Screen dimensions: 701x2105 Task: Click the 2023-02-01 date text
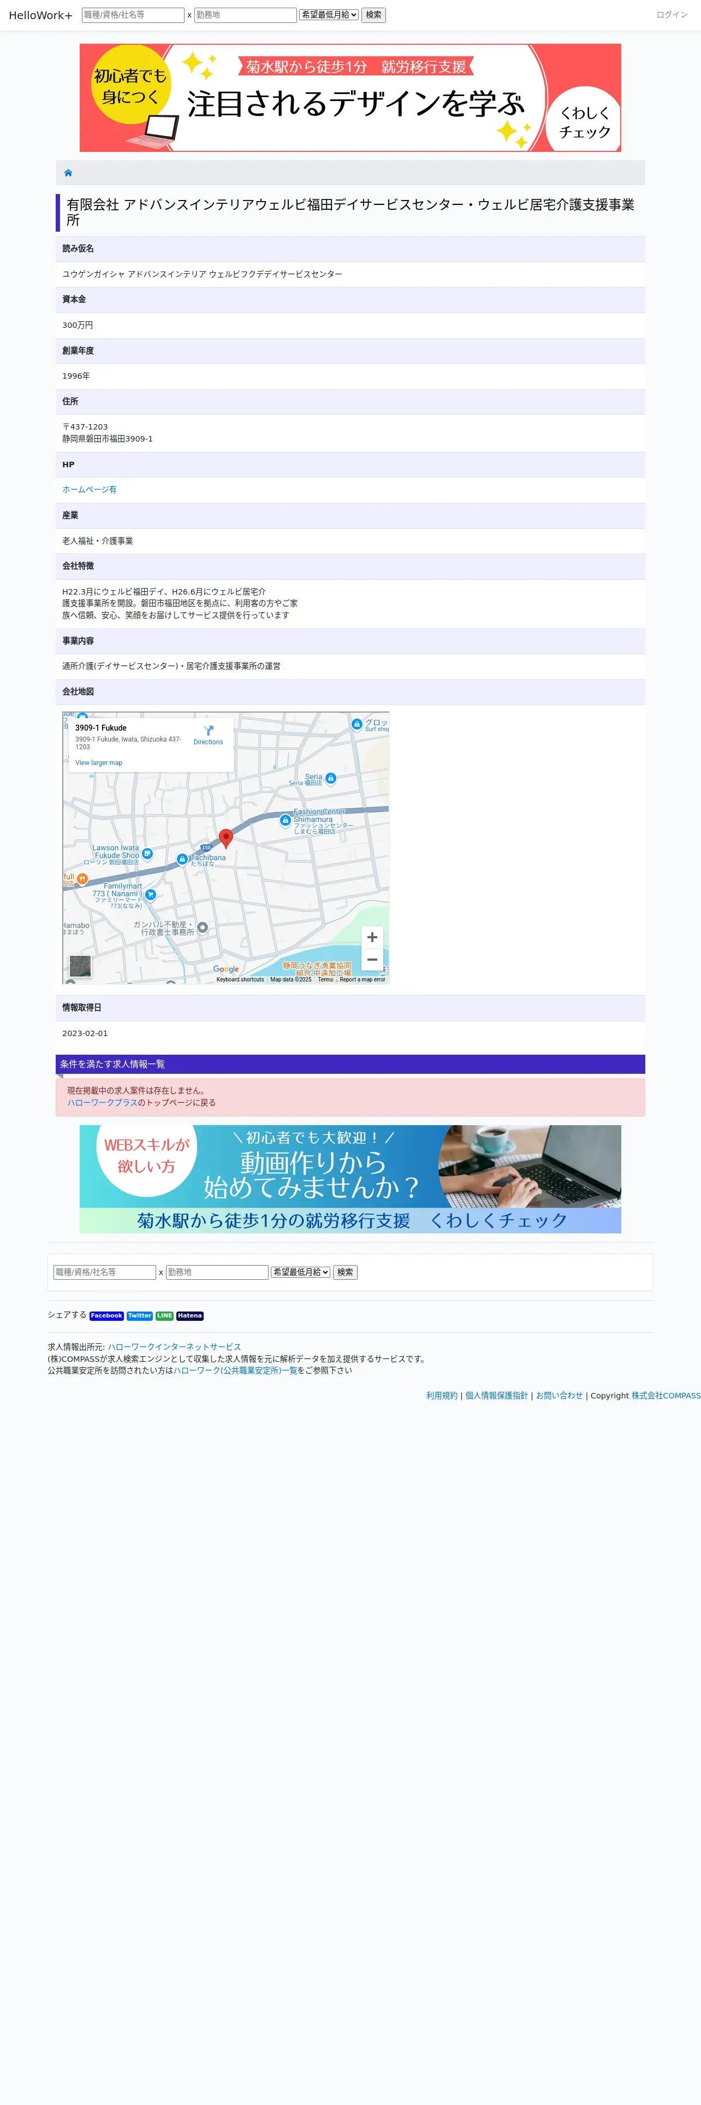coord(85,1034)
